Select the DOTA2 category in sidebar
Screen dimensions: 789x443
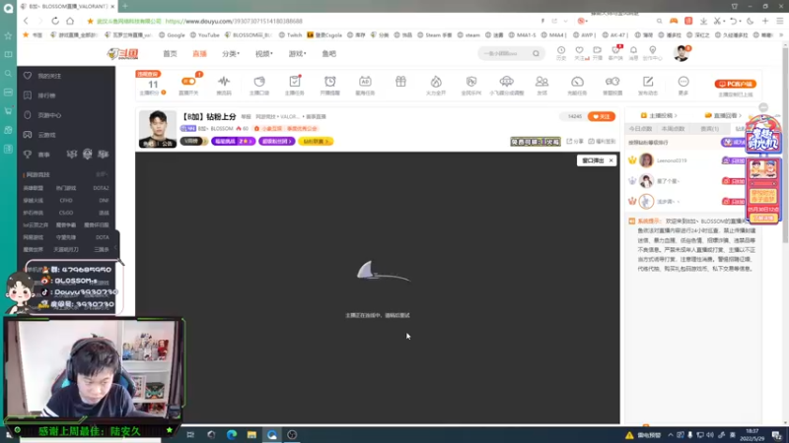(x=101, y=188)
